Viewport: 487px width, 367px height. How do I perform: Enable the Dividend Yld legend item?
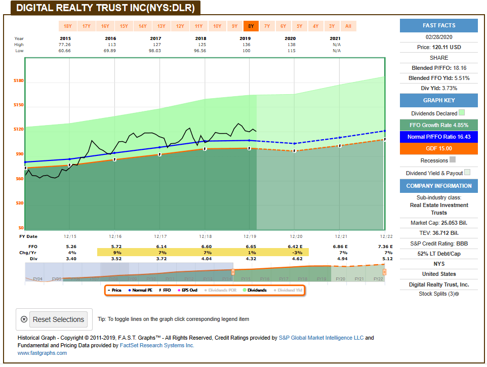pos(288,290)
